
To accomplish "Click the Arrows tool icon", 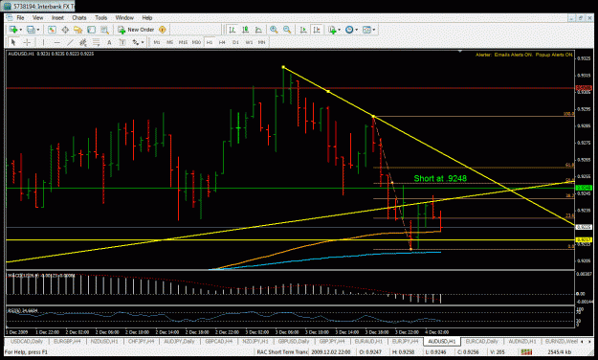I will coord(136,42).
